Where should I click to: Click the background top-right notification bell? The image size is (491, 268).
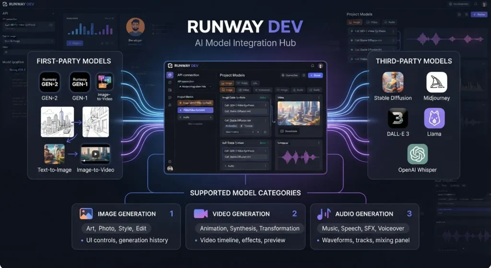[x=476, y=4]
